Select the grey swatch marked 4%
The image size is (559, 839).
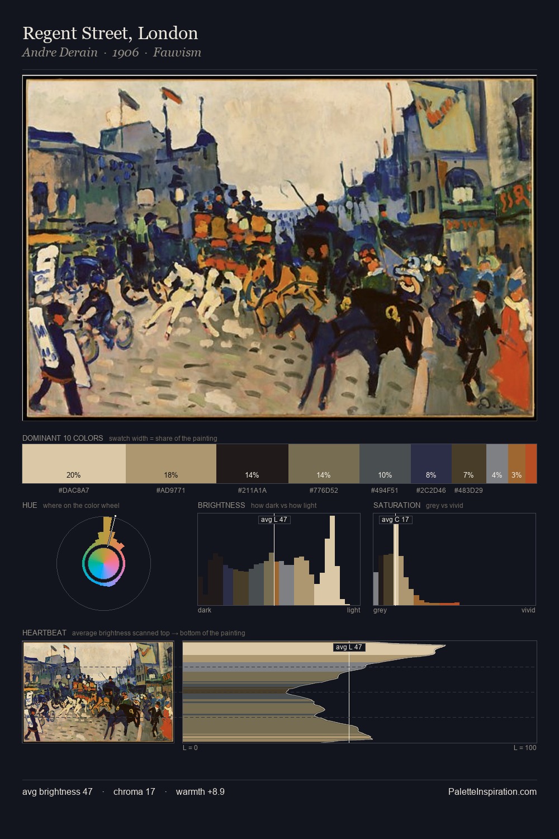[497, 463]
